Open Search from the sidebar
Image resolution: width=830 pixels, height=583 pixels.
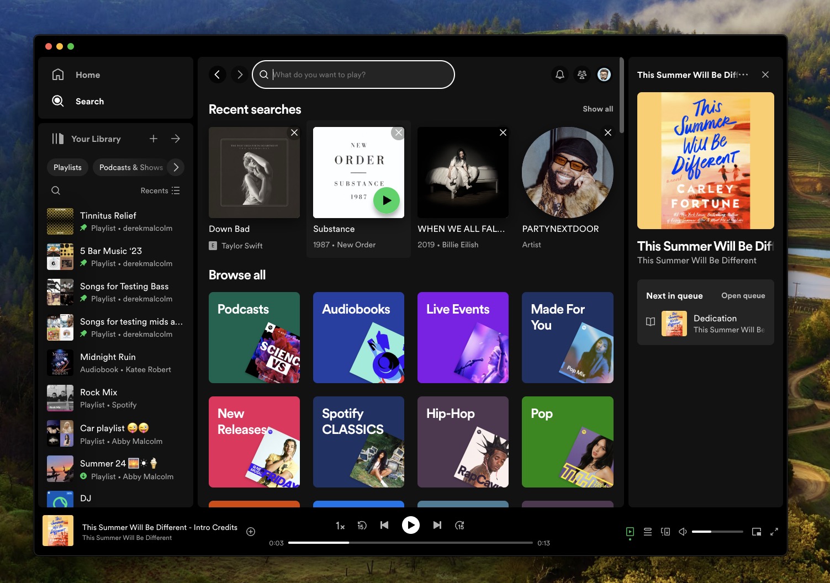[x=78, y=101]
